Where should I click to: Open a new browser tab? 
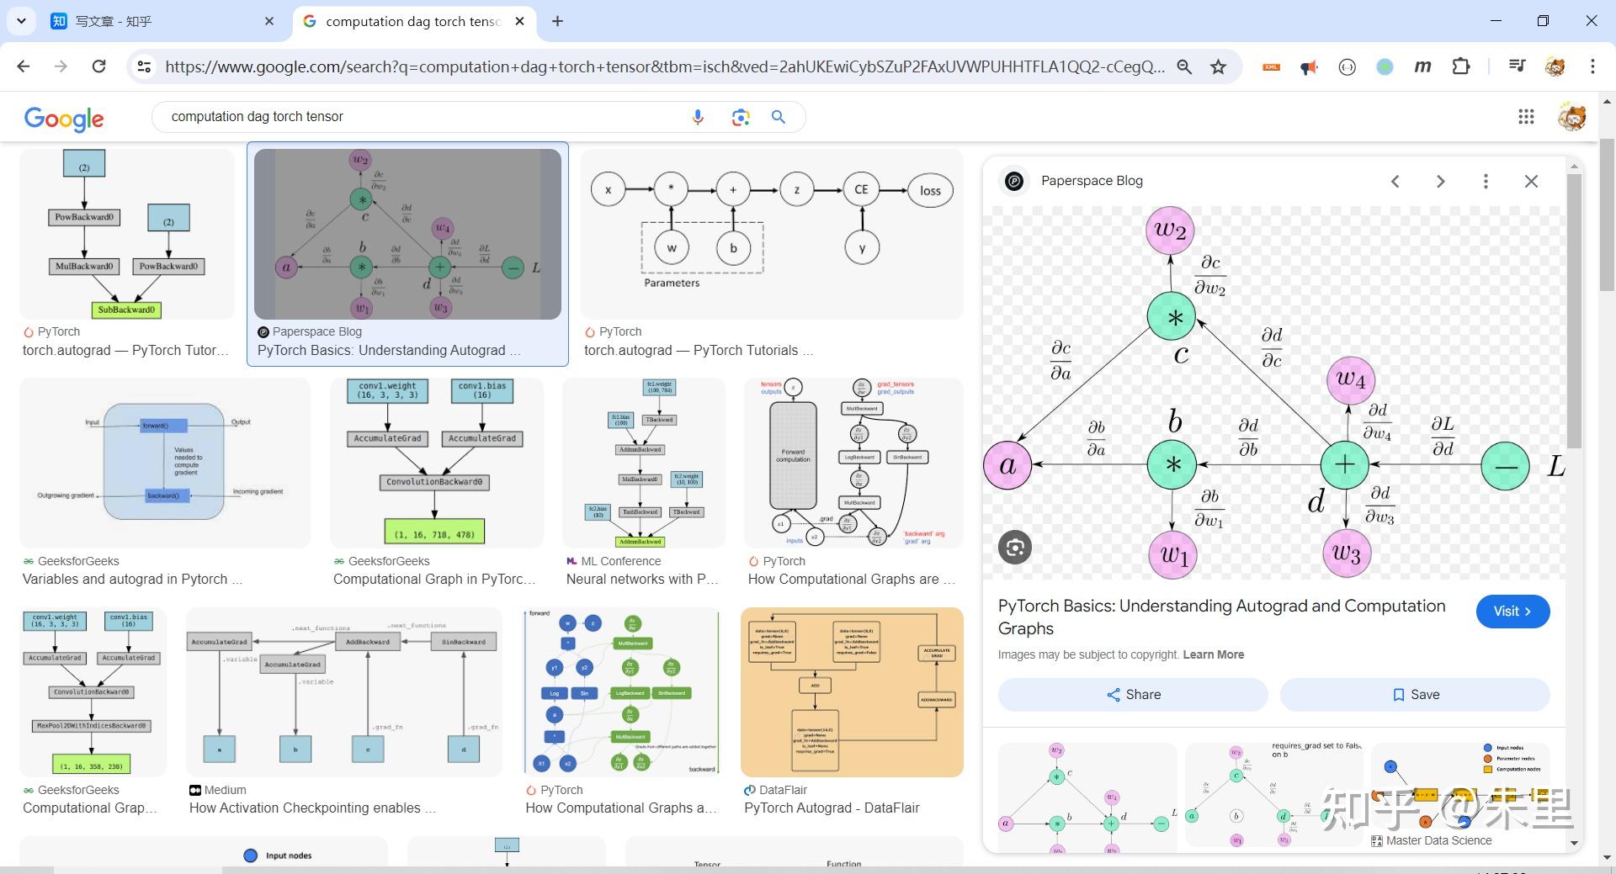tap(557, 21)
